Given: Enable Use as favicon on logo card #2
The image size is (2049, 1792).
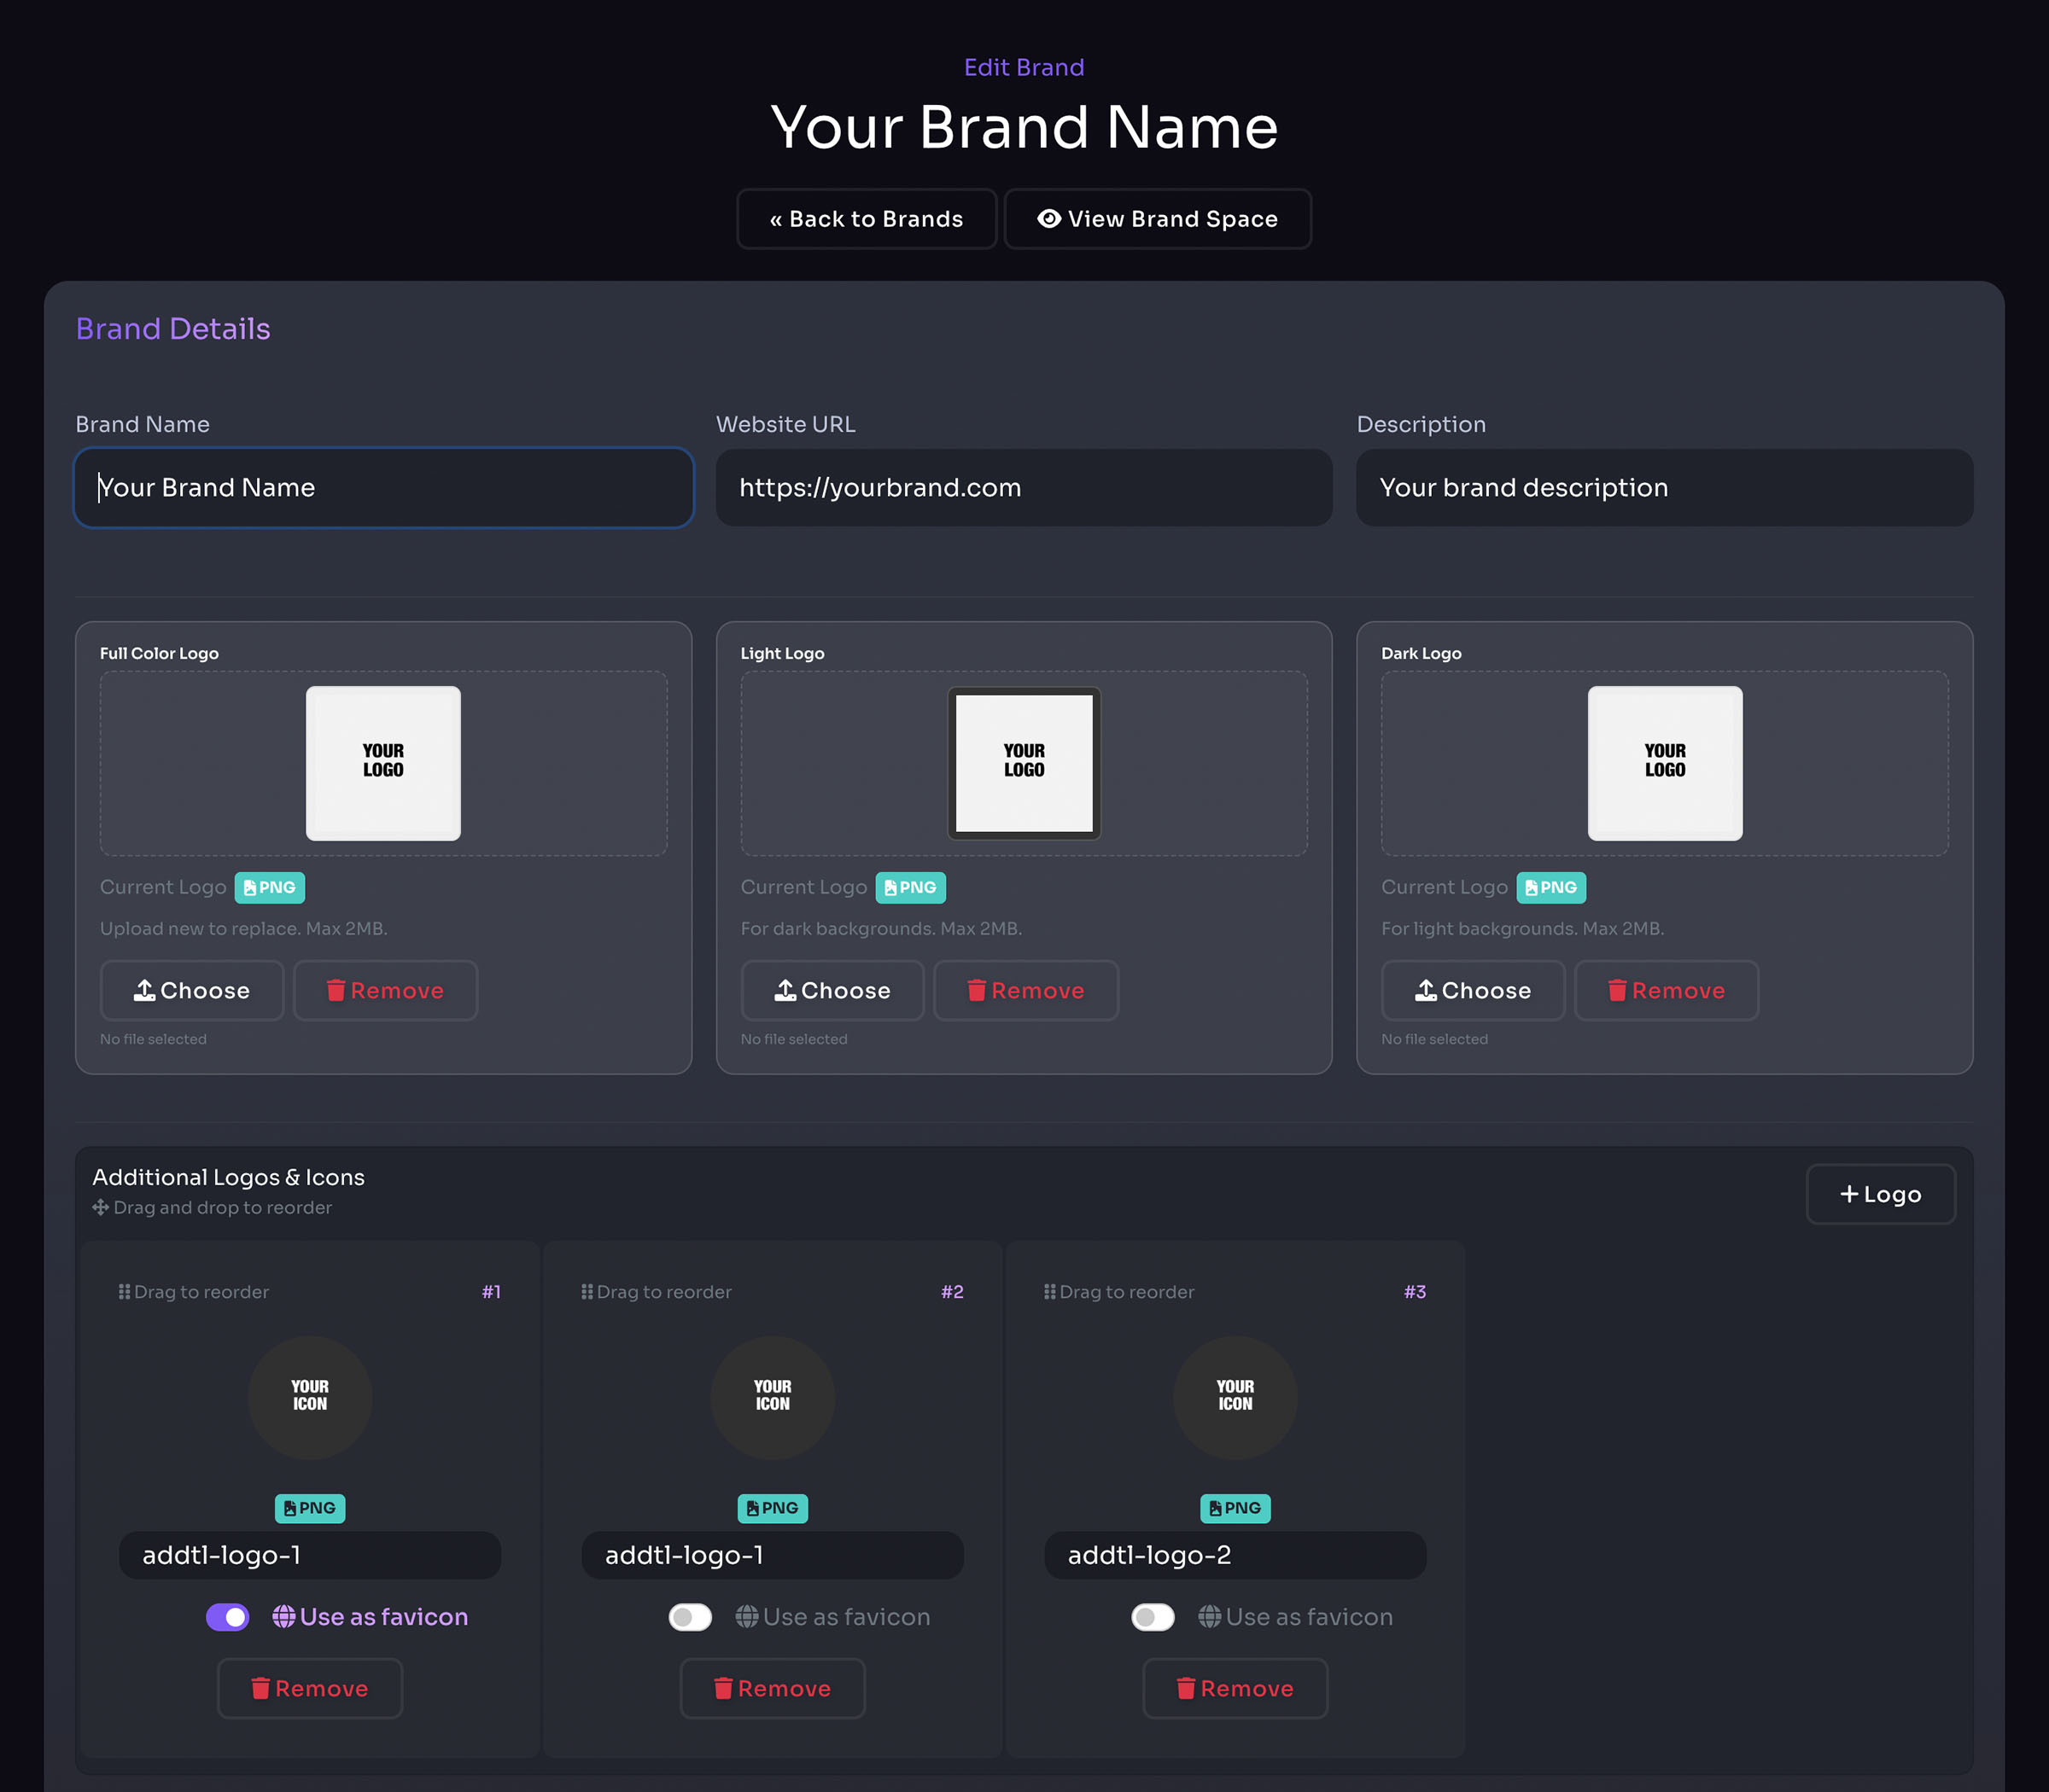Looking at the screenshot, I should (691, 1616).
